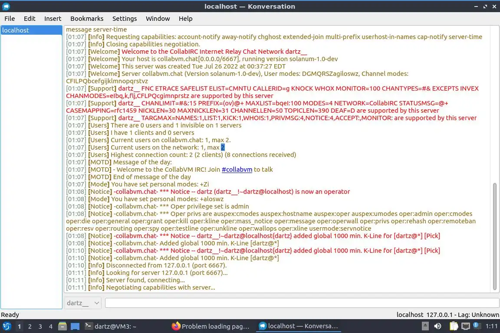
Task: Click the localhost Konversation taskbar entry
Action: pos(298,326)
